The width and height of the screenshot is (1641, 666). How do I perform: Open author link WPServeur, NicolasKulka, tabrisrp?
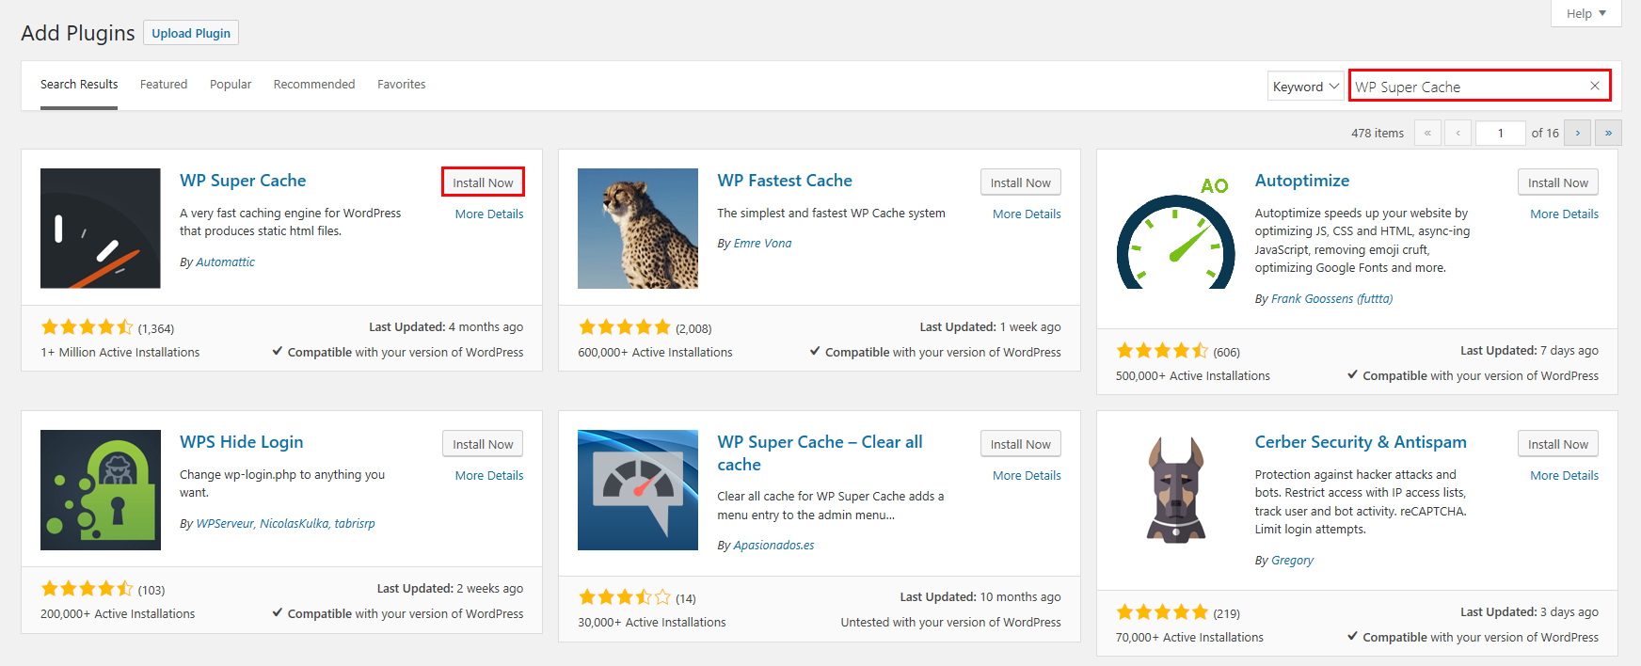point(285,524)
